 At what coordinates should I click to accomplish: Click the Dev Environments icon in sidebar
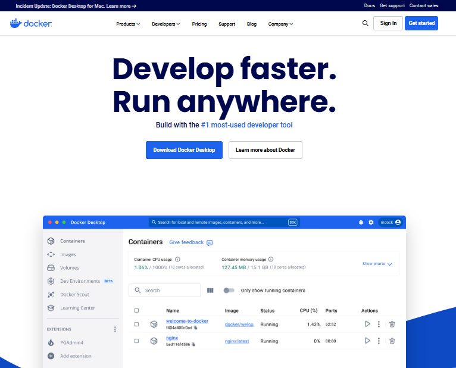click(x=51, y=281)
